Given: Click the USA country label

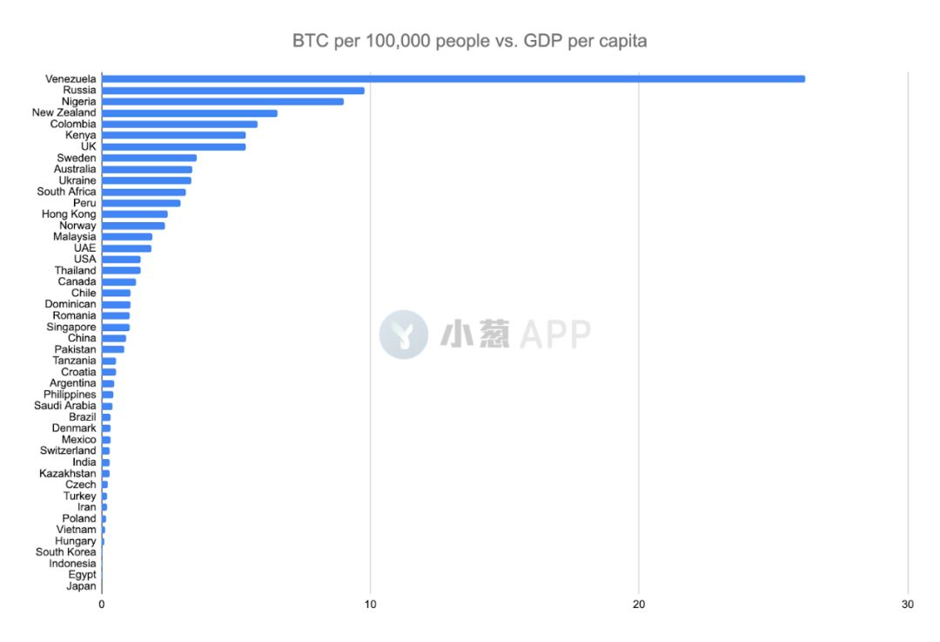Looking at the screenshot, I should click(84, 260).
